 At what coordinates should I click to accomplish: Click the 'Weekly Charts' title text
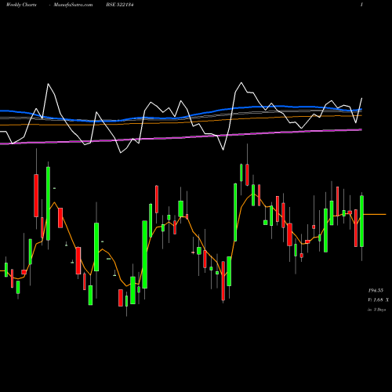[21, 5]
